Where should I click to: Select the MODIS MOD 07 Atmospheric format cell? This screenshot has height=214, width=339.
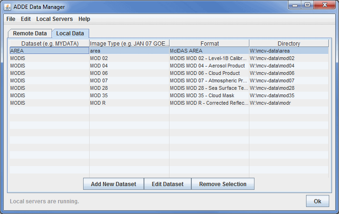[x=209, y=80]
